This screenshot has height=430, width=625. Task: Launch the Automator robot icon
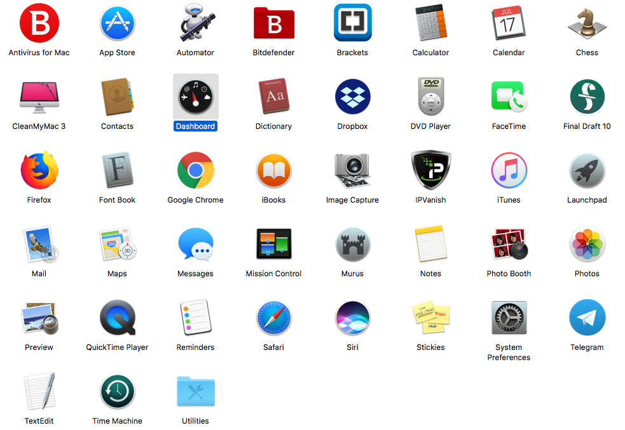click(x=195, y=24)
